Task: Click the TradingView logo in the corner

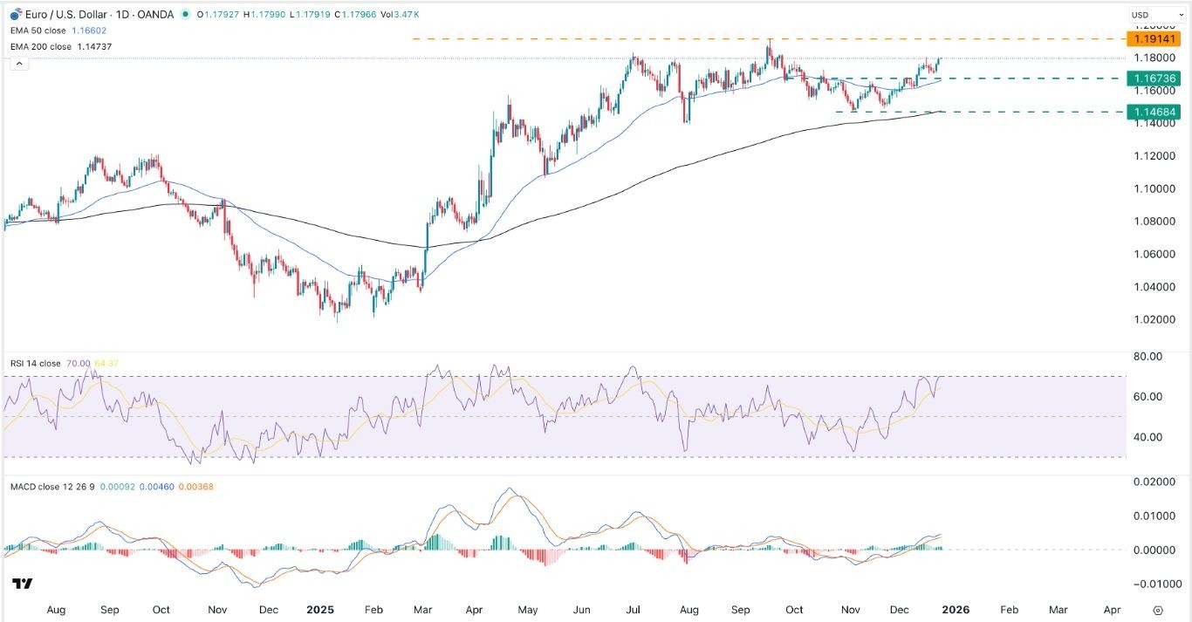Action: tap(22, 584)
